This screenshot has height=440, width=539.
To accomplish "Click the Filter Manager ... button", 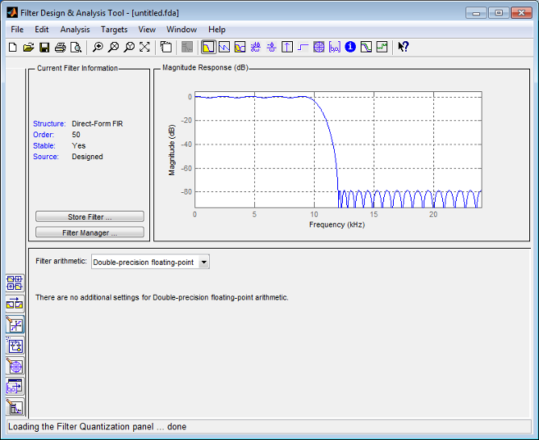I will pyautogui.click(x=90, y=233).
